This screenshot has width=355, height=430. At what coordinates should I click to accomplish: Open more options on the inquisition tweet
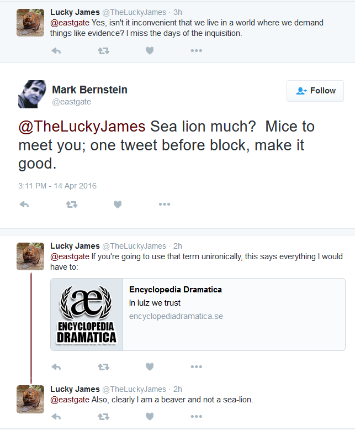click(x=197, y=51)
